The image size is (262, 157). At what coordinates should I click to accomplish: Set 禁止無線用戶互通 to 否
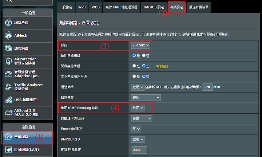coord(144,76)
